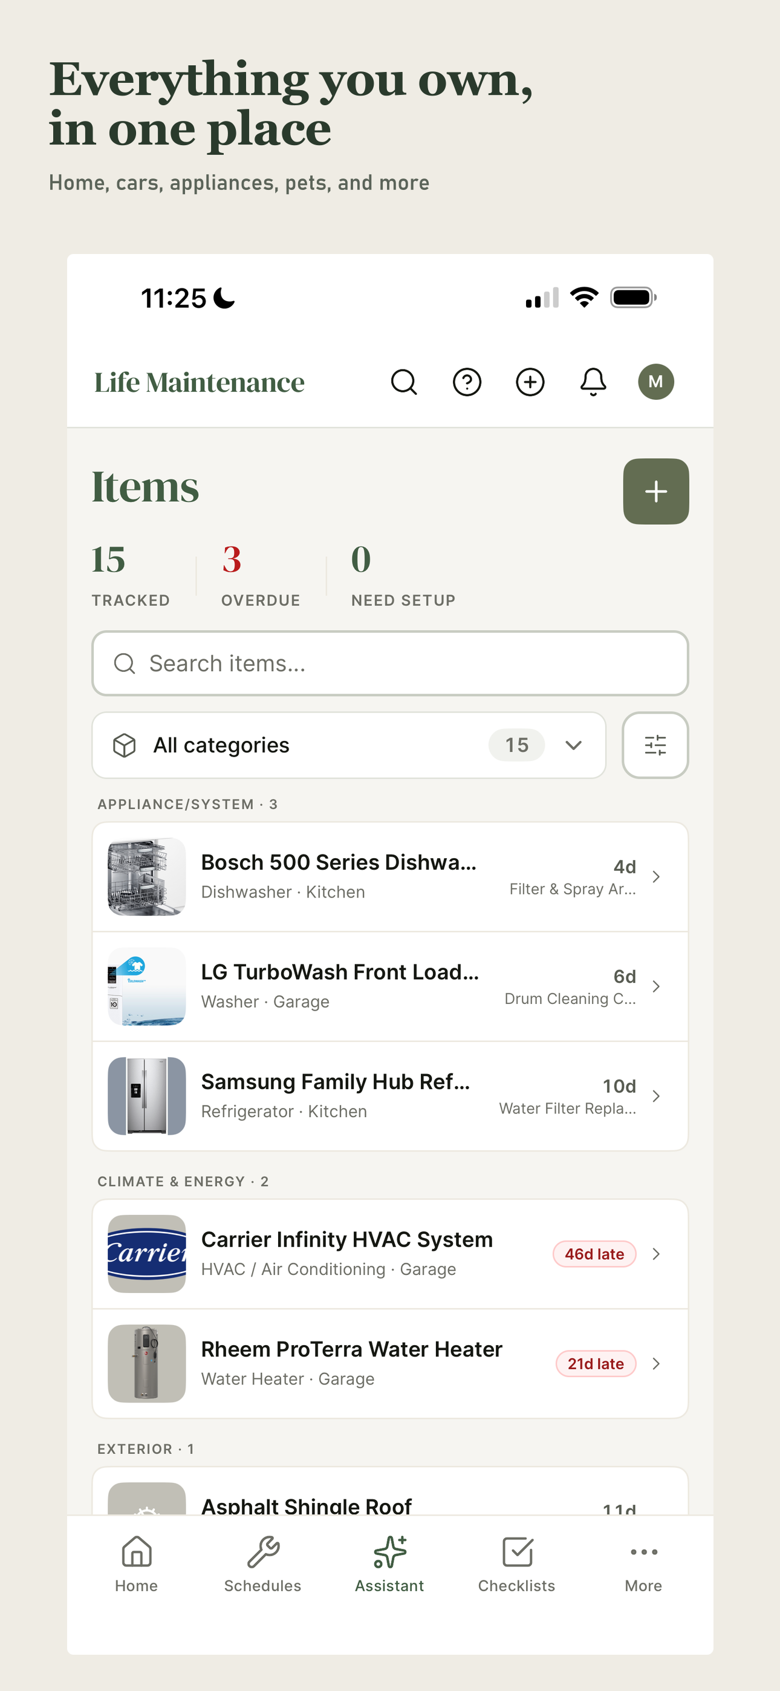Go to the Home tab
780x1691 pixels.
point(137,1565)
